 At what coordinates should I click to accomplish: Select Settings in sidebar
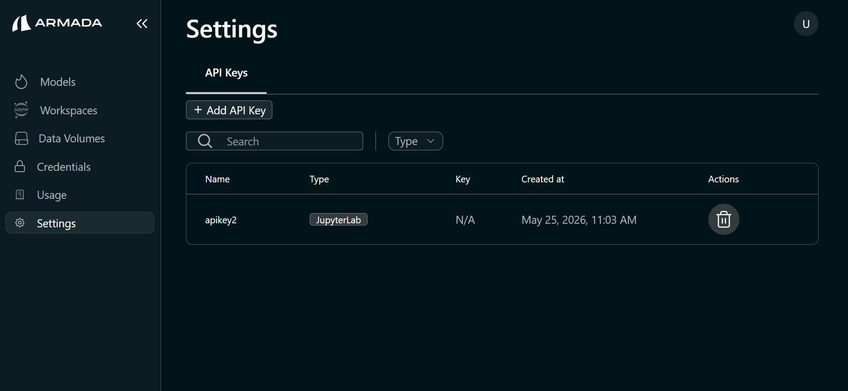[x=80, y=223]
